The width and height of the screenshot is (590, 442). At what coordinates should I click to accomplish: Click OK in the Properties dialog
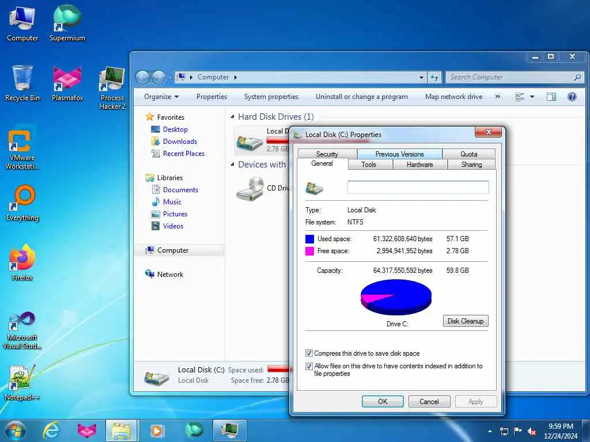383,401
